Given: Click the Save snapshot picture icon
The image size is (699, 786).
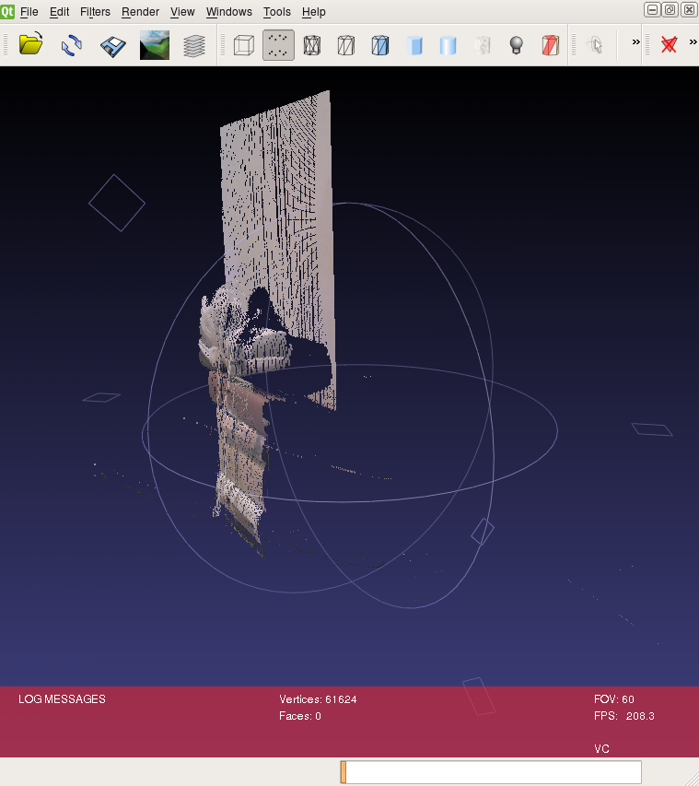Looking at the screenshot, I should coord(154,45).
